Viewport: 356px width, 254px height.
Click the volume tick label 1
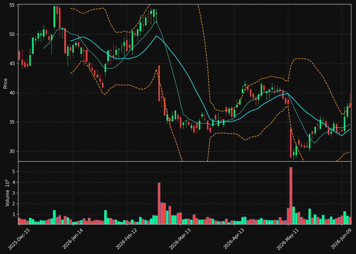click(14, 214)
